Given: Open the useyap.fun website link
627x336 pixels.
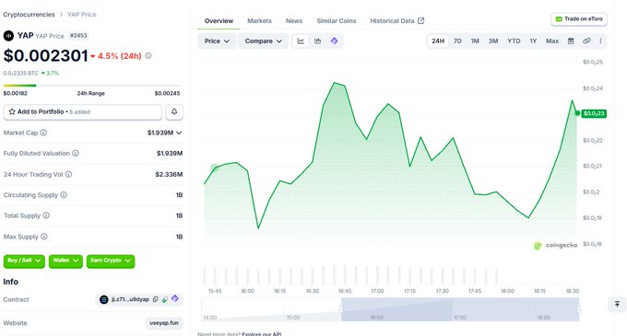Looking at the screenshot, I should coord(164,323).
